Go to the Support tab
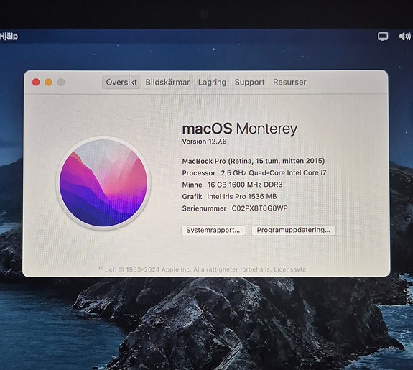 tap(249, 82)
